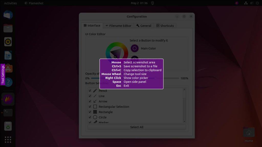Expand the clock calendar dropdown in top bar

click(x=139, y=3)
